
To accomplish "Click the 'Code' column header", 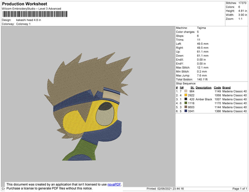I will (217, 88).
